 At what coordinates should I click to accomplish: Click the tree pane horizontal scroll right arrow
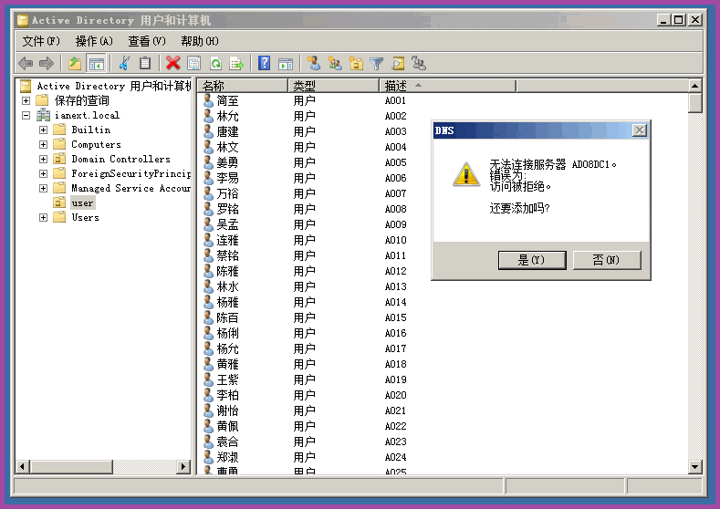pos(183,467)
